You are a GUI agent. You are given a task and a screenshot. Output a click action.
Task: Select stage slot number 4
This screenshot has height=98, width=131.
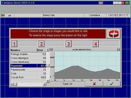(96, 44)
